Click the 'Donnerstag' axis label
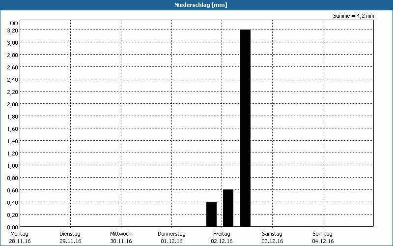 pos(171,234)
